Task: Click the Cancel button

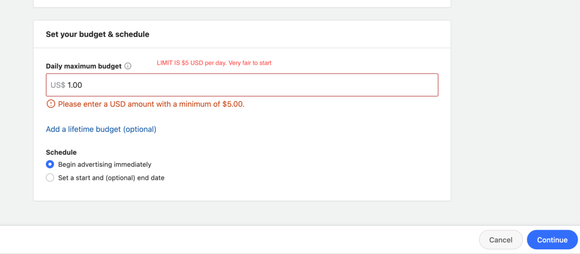Action: [501, 240]
